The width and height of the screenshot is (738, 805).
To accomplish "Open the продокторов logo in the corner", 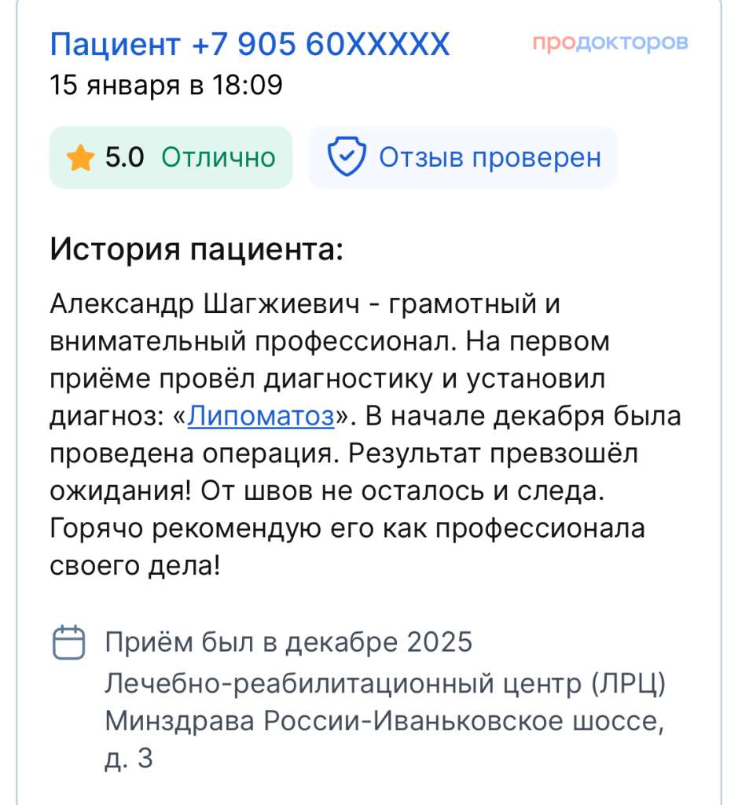I will (609, 43).
